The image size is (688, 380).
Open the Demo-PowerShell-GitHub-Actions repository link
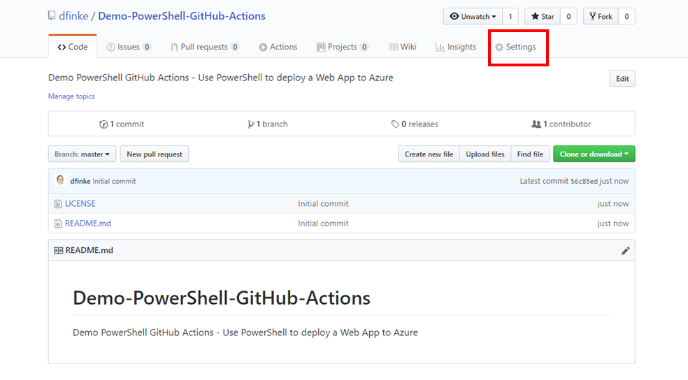(182, 16)
